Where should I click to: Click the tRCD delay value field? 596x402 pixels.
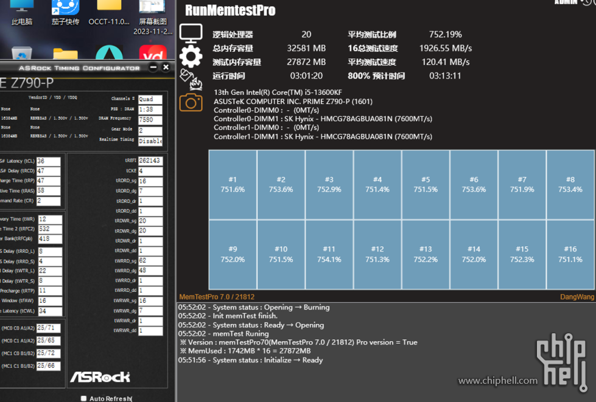coord(48,171)
